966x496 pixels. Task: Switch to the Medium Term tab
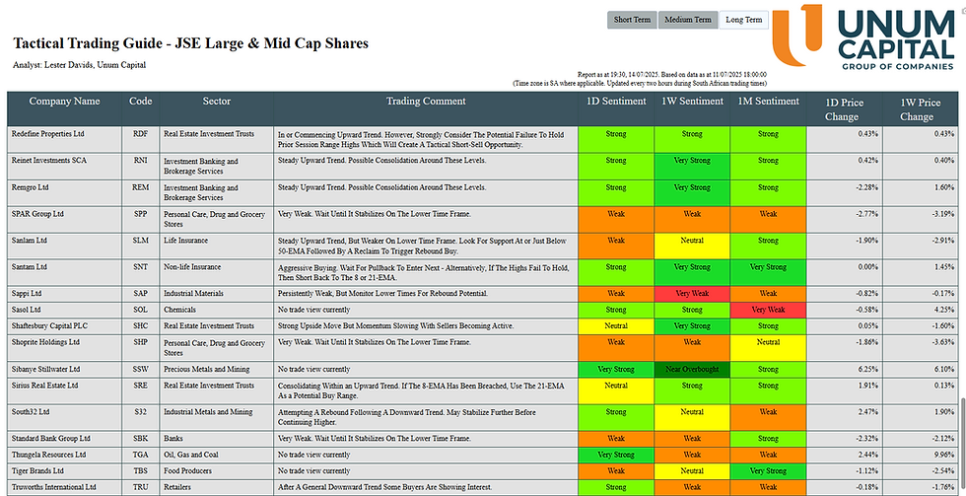pyautogui.click(x=688, y=20)
